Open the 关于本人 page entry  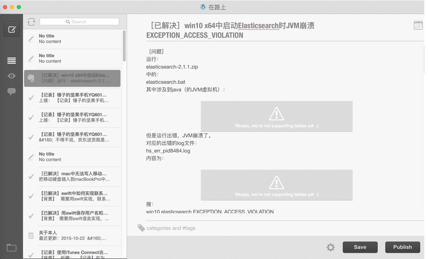(x=72, y=235)
